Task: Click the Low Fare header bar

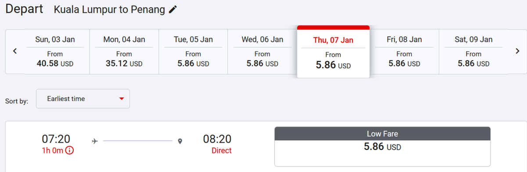Action: coord(383,134)
